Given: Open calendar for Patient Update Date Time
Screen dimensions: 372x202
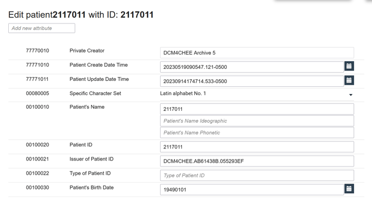Looking at the screenshot, I should (x=349, y=80).
